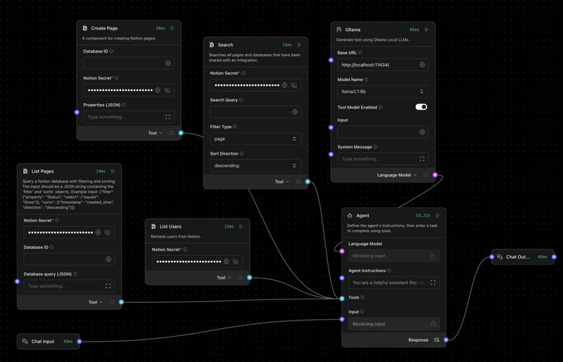Open the Tool output dropdown on List Users

tap(224, 278)
